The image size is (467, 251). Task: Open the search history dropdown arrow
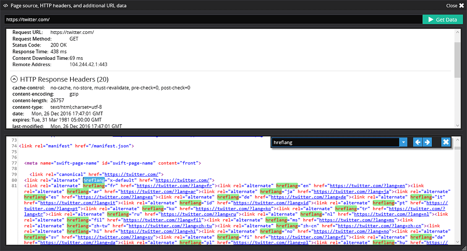click(x=403, y=142)
